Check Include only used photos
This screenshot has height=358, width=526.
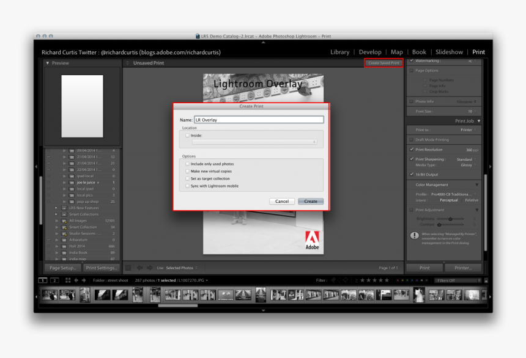(188, 164)
